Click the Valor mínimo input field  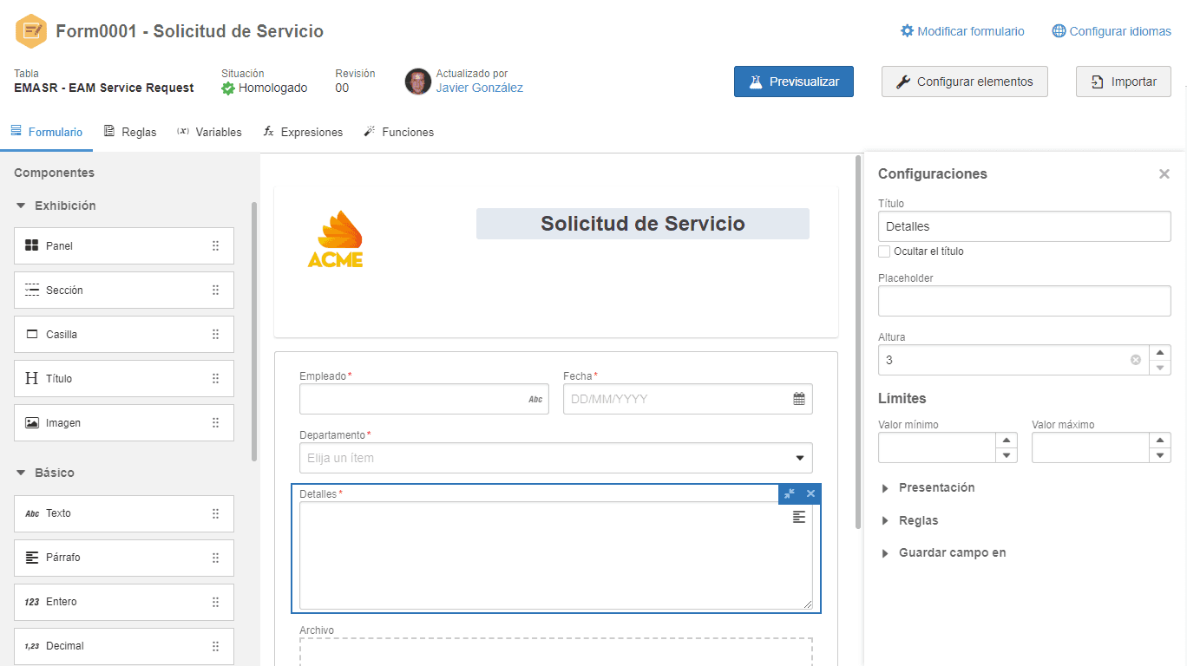[936, 447]
